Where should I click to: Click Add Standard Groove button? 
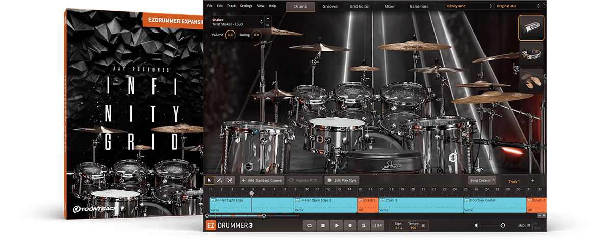point(262,180)
